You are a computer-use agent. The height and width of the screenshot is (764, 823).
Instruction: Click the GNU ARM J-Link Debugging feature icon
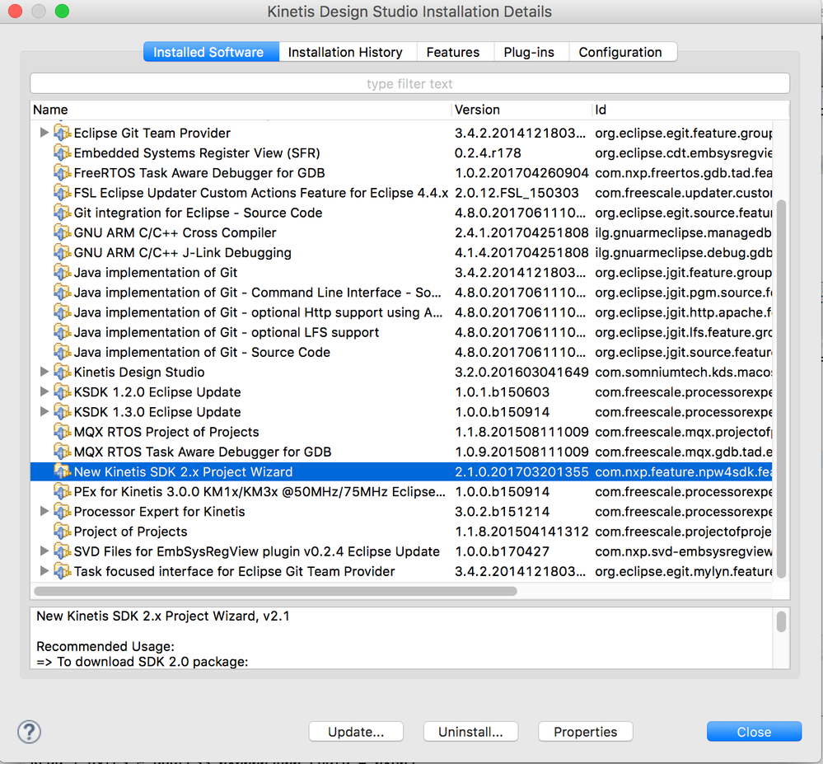(x=62, y=252)
